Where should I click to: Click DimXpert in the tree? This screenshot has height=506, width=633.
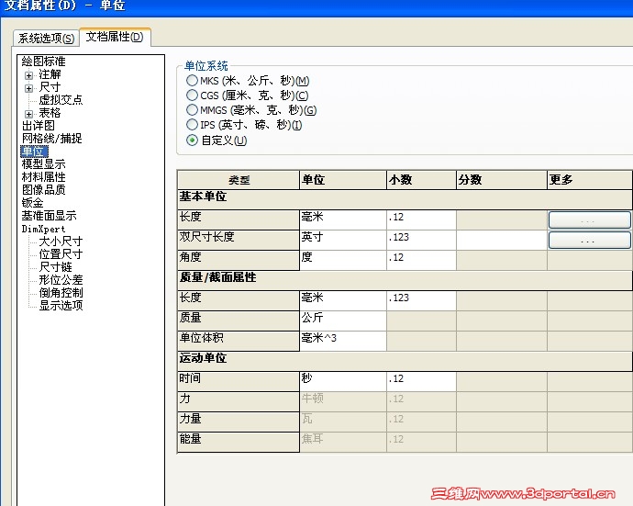tap(43, 229)
